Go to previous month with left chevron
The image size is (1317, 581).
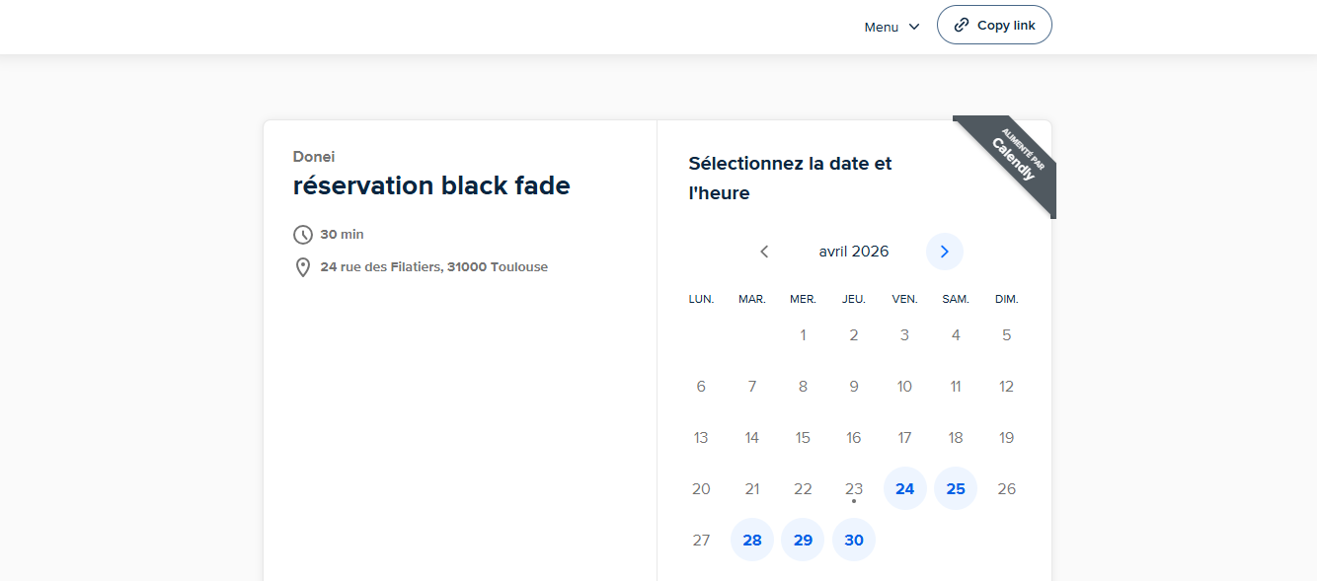coord(764,252)
